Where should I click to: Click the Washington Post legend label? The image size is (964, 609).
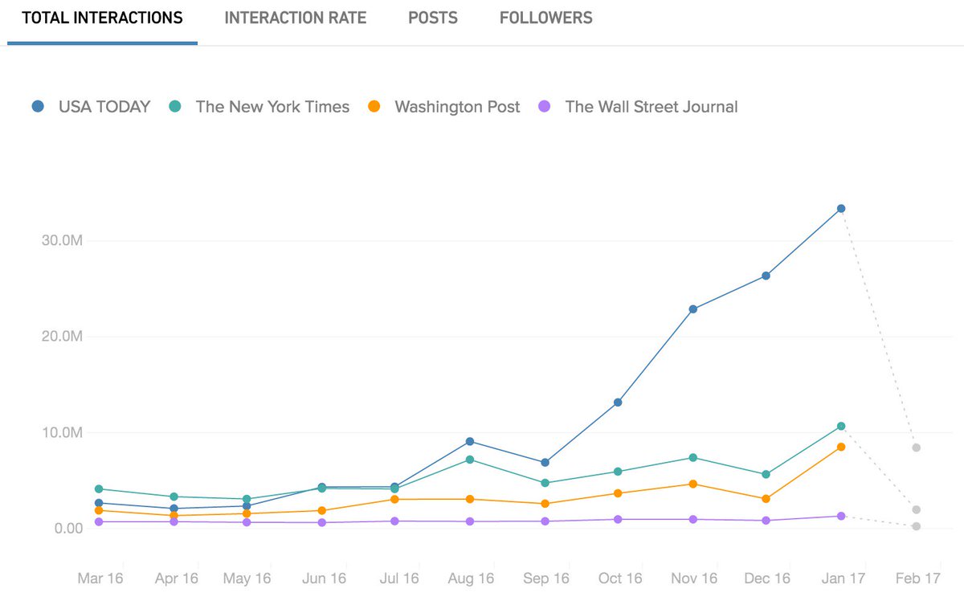(457, 106)
